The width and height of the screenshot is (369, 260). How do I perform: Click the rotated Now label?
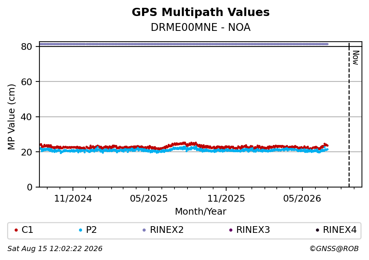[356, 58]
